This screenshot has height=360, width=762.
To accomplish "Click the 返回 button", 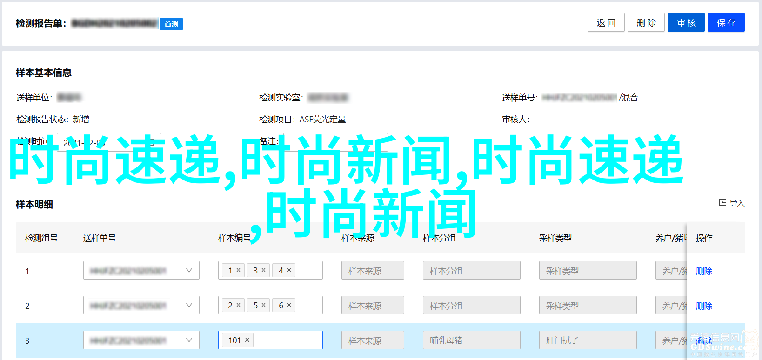I will [x=606, y=22].
